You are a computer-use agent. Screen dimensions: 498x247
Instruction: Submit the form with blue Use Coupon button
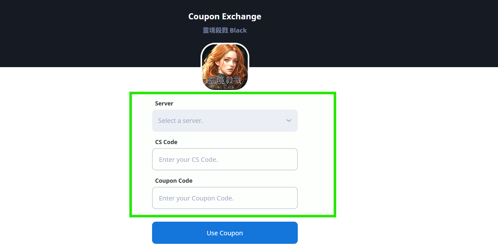point(225,233)
